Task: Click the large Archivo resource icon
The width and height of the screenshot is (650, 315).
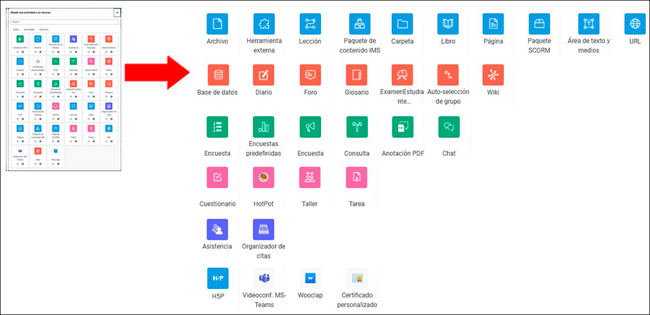Action: click(217, 24)
